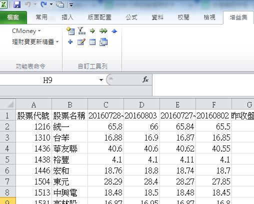Switch to the 版面配置 tab

coord(99,17)
